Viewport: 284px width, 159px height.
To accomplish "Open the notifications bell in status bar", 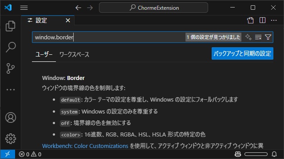I will pyautogui.click(x=274, y=154).
